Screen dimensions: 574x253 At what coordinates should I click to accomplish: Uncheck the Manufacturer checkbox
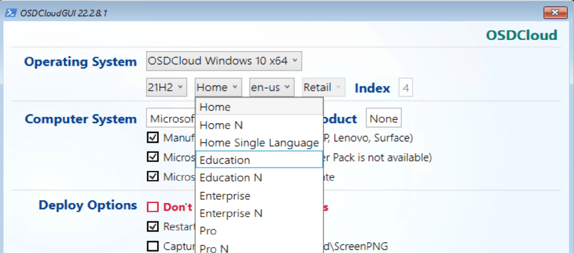pos(153,138)
